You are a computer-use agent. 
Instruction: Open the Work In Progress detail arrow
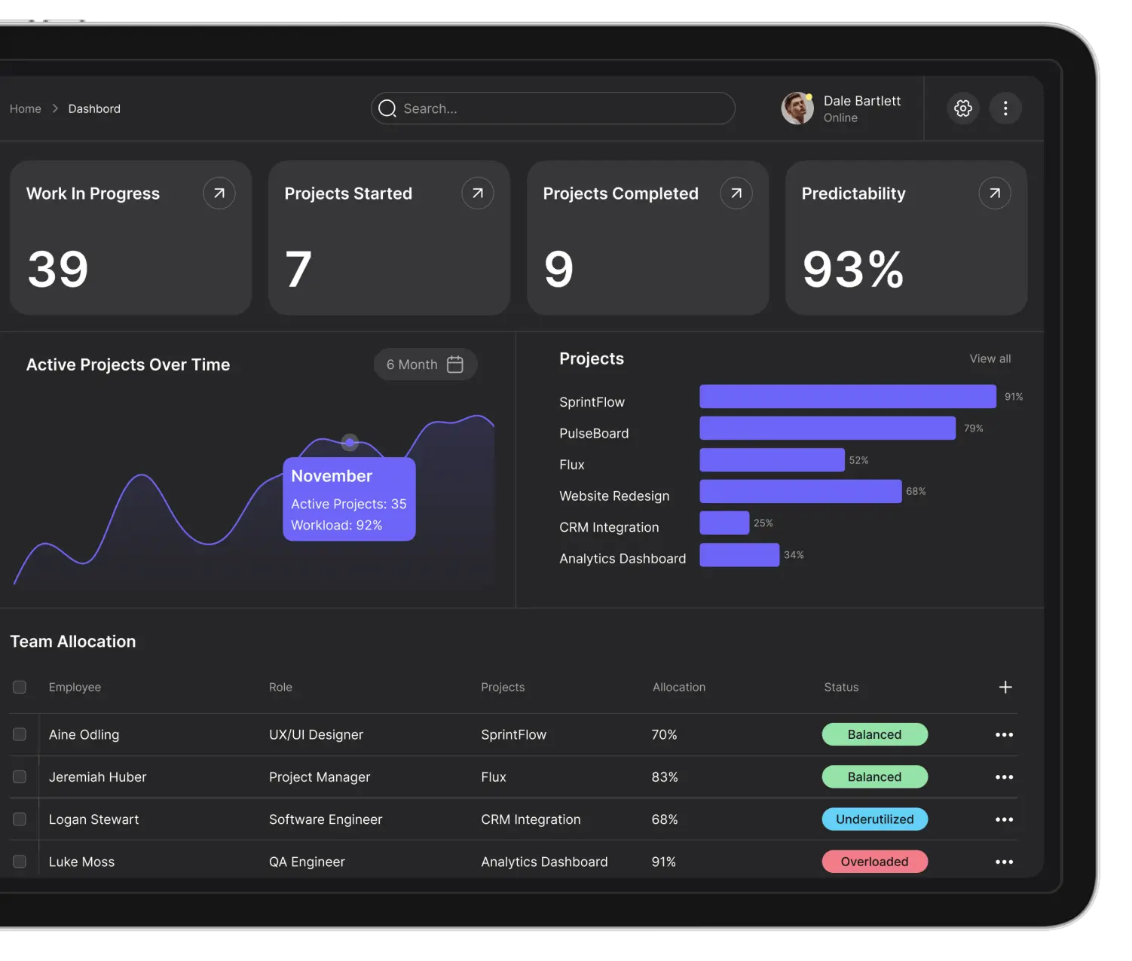[x=219, y=193]
